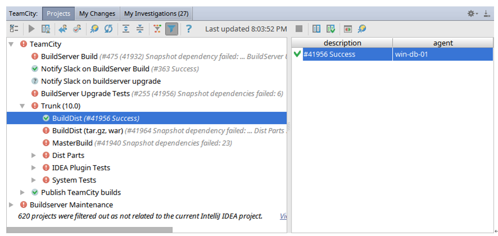Click the Collapse All icon
The width and height of the screenshot is (498, 236).
click(x=140, y=29)
